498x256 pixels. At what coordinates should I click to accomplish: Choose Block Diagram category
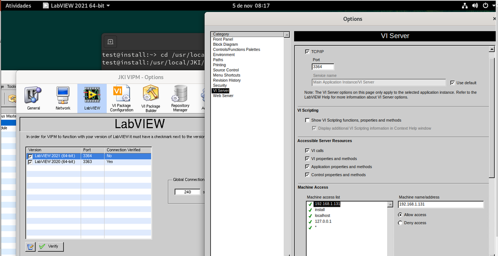225,44
